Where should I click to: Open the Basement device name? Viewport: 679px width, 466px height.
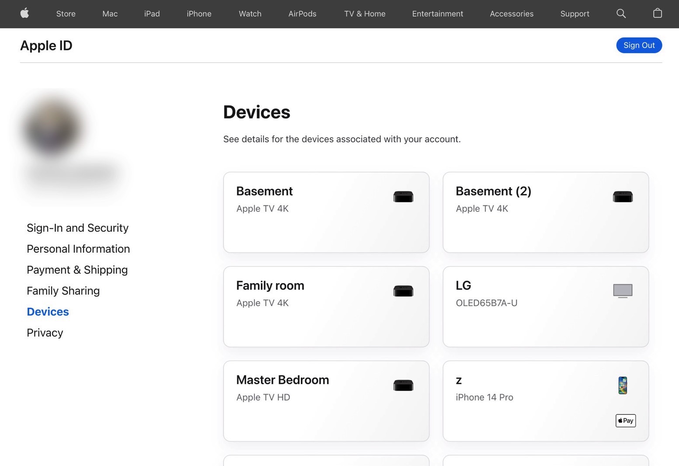[x=264, y=191]
